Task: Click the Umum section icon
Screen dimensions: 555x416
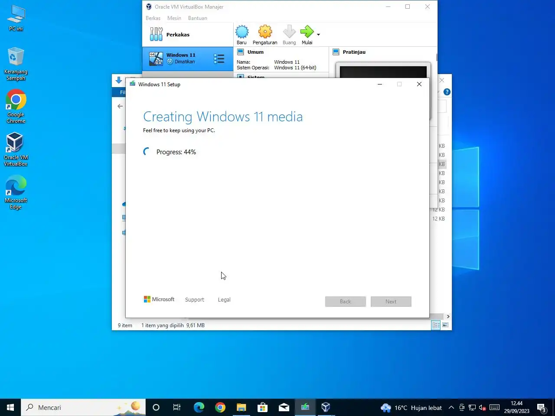Action: 241,52
